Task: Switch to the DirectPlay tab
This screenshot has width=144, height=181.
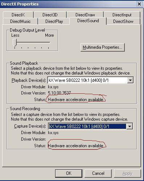Action: 54,21
